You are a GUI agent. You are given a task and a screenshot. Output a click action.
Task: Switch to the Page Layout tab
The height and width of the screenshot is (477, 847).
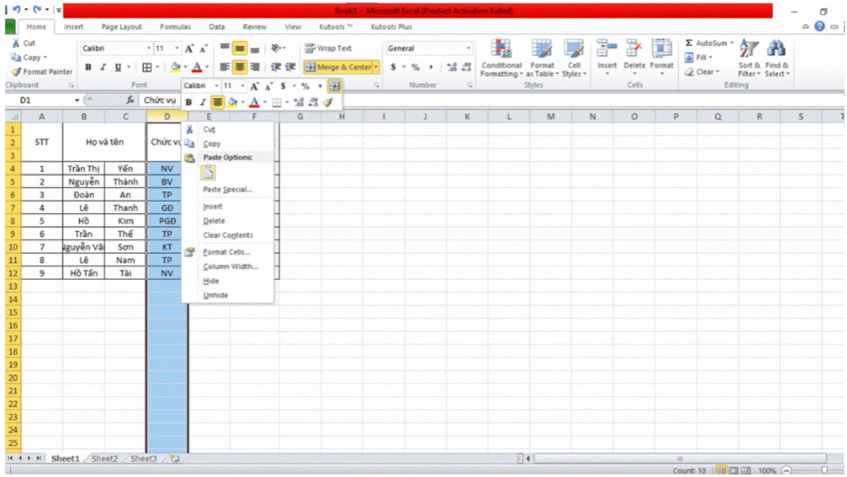tap(121, 27)
